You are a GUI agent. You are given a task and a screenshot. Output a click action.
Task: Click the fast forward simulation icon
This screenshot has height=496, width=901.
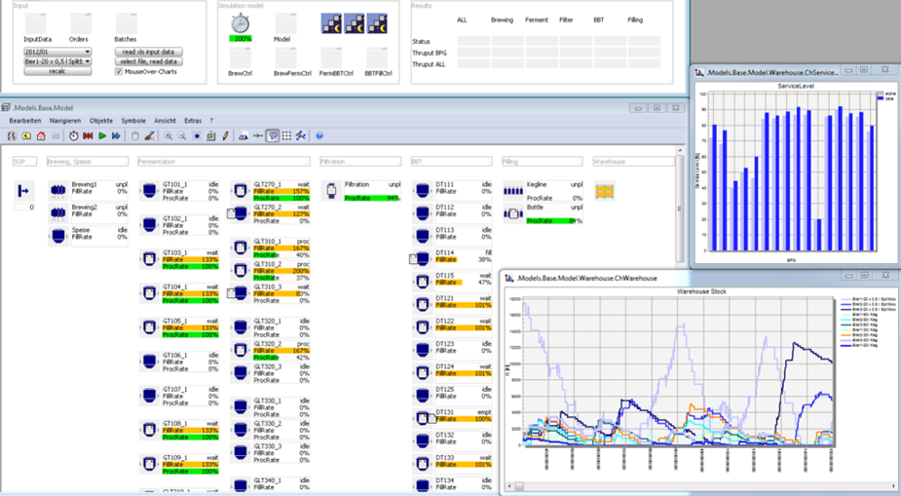click(x=116, y=136)
